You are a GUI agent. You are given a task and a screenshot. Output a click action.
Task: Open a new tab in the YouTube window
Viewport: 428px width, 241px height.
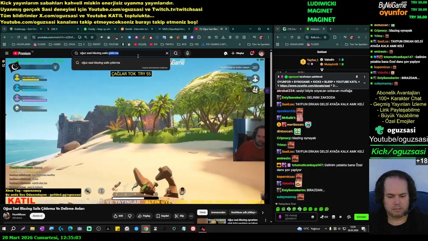(x=233, y=29)
